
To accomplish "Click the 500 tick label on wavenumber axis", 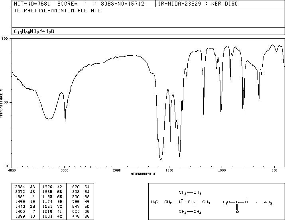I will pos(274,170).
